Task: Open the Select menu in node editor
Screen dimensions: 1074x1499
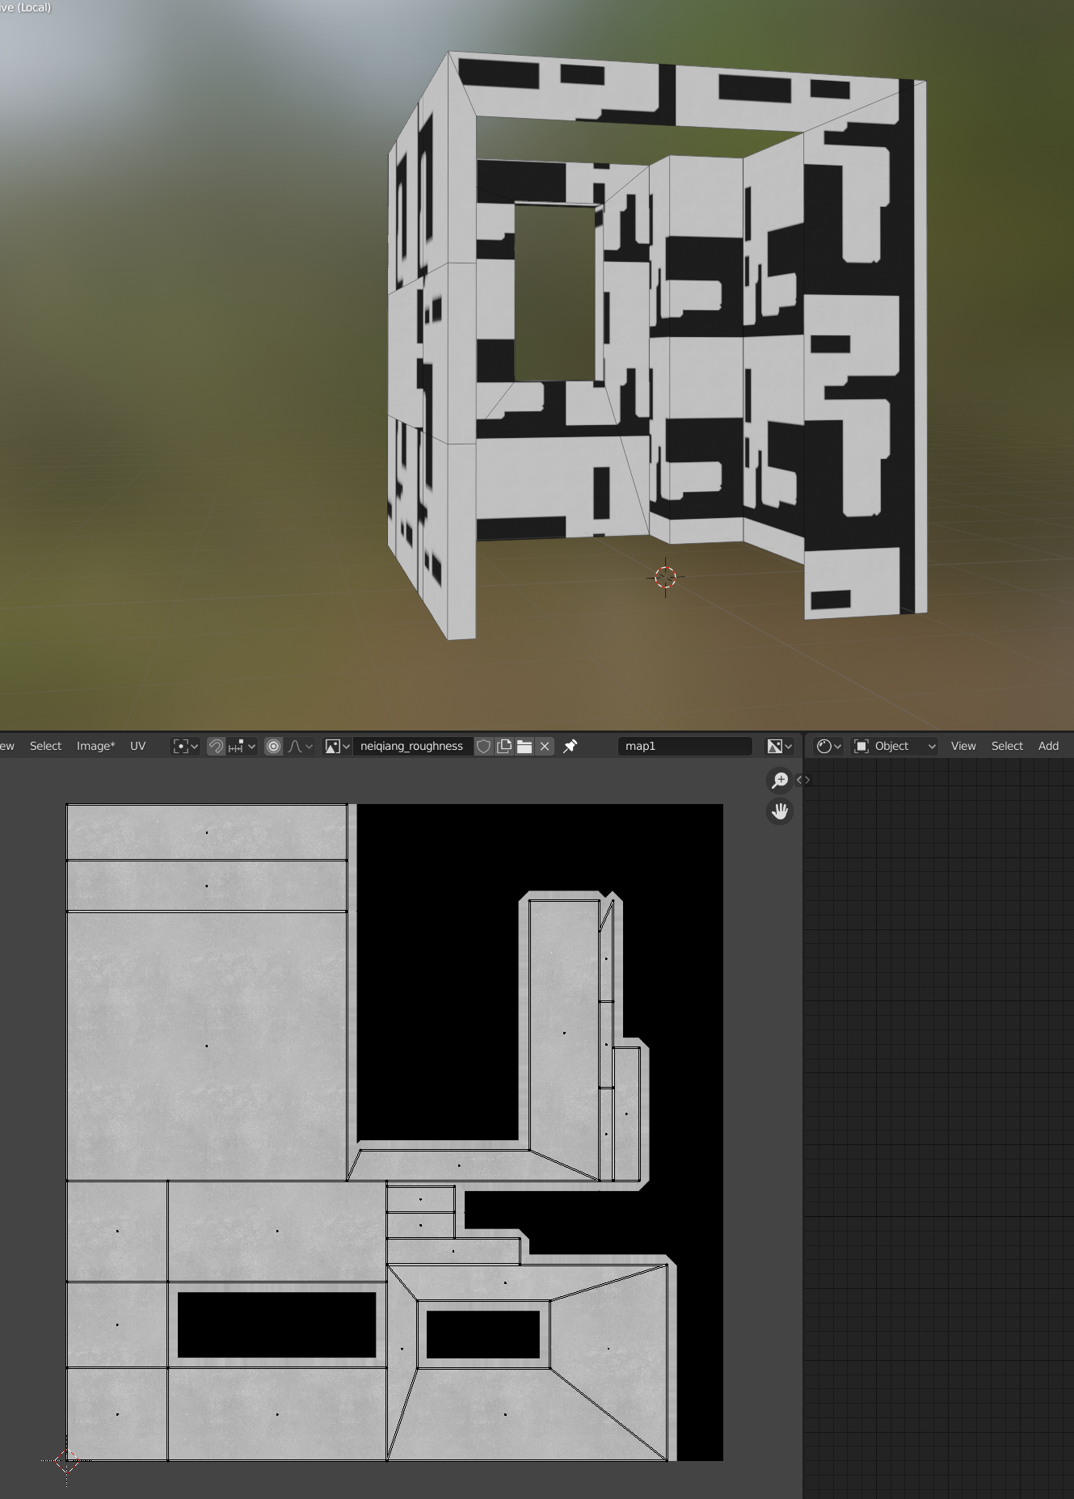Action: (x=1007, y=746)
